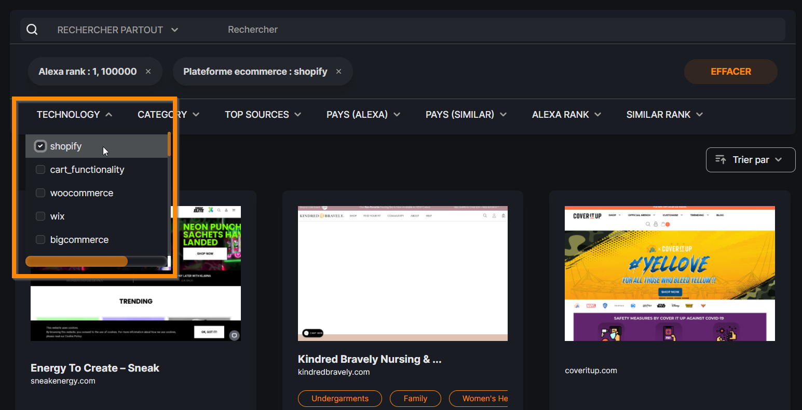The image size is (802, 410).
Task: Click the vertical scrollbar of technology list
Action: tap(169, 144)
